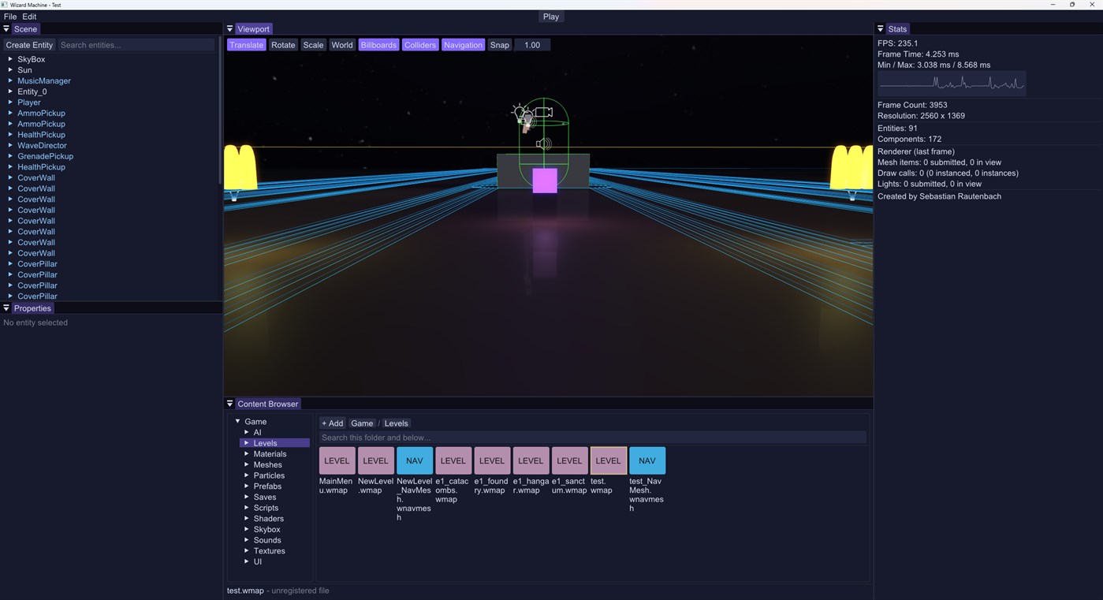Select the NewLevel.wmap LEVEL tile

pos(375,460)
